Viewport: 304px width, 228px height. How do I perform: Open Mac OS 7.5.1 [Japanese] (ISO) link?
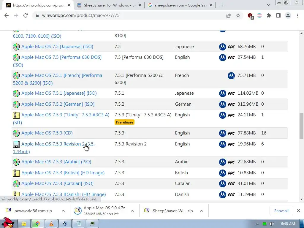pos(59,93)
